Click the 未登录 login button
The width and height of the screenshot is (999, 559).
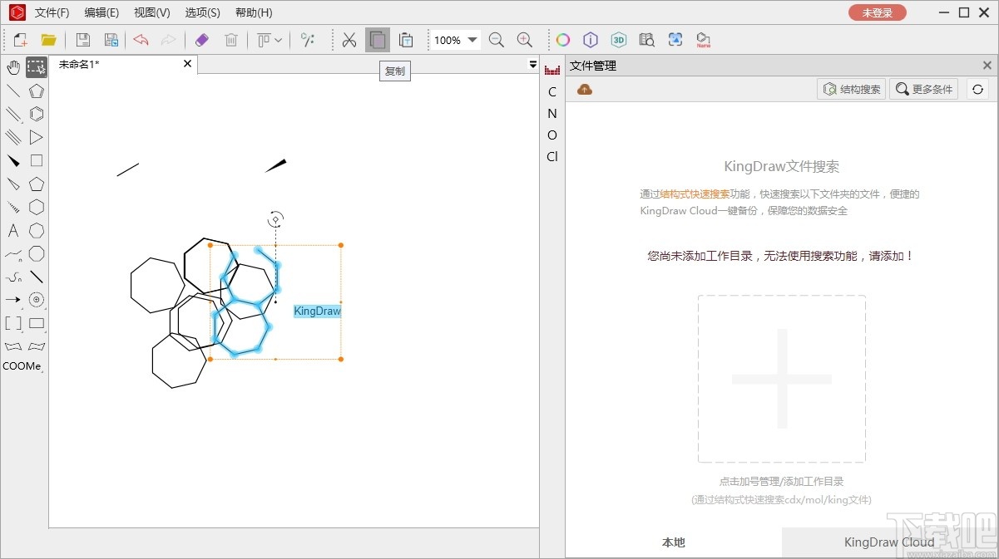(x=878, y=12)
